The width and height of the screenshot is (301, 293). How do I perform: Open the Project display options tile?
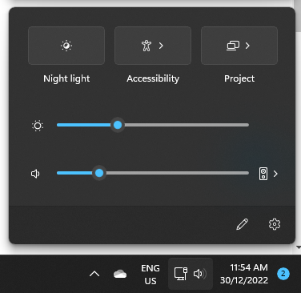click(239, 46)
